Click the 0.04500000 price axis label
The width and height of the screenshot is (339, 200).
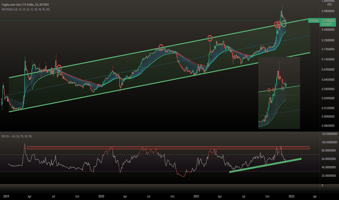(328, 80)
